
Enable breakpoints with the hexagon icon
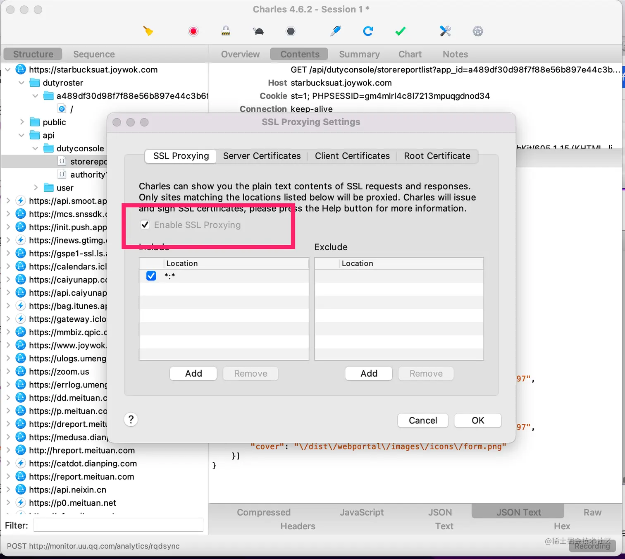291,31
